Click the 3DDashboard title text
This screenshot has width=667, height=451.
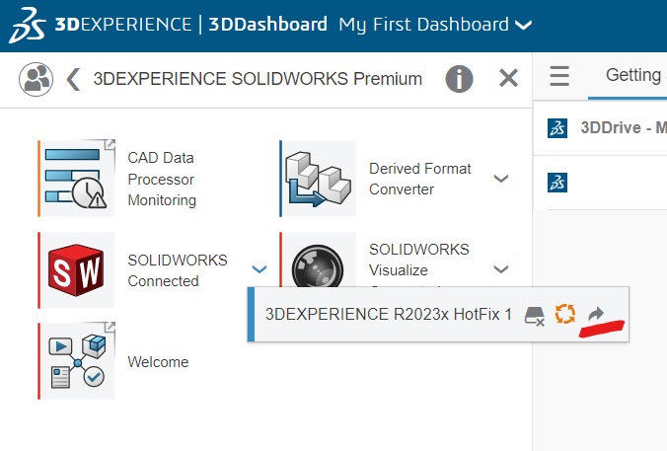[x=268, y=25]
